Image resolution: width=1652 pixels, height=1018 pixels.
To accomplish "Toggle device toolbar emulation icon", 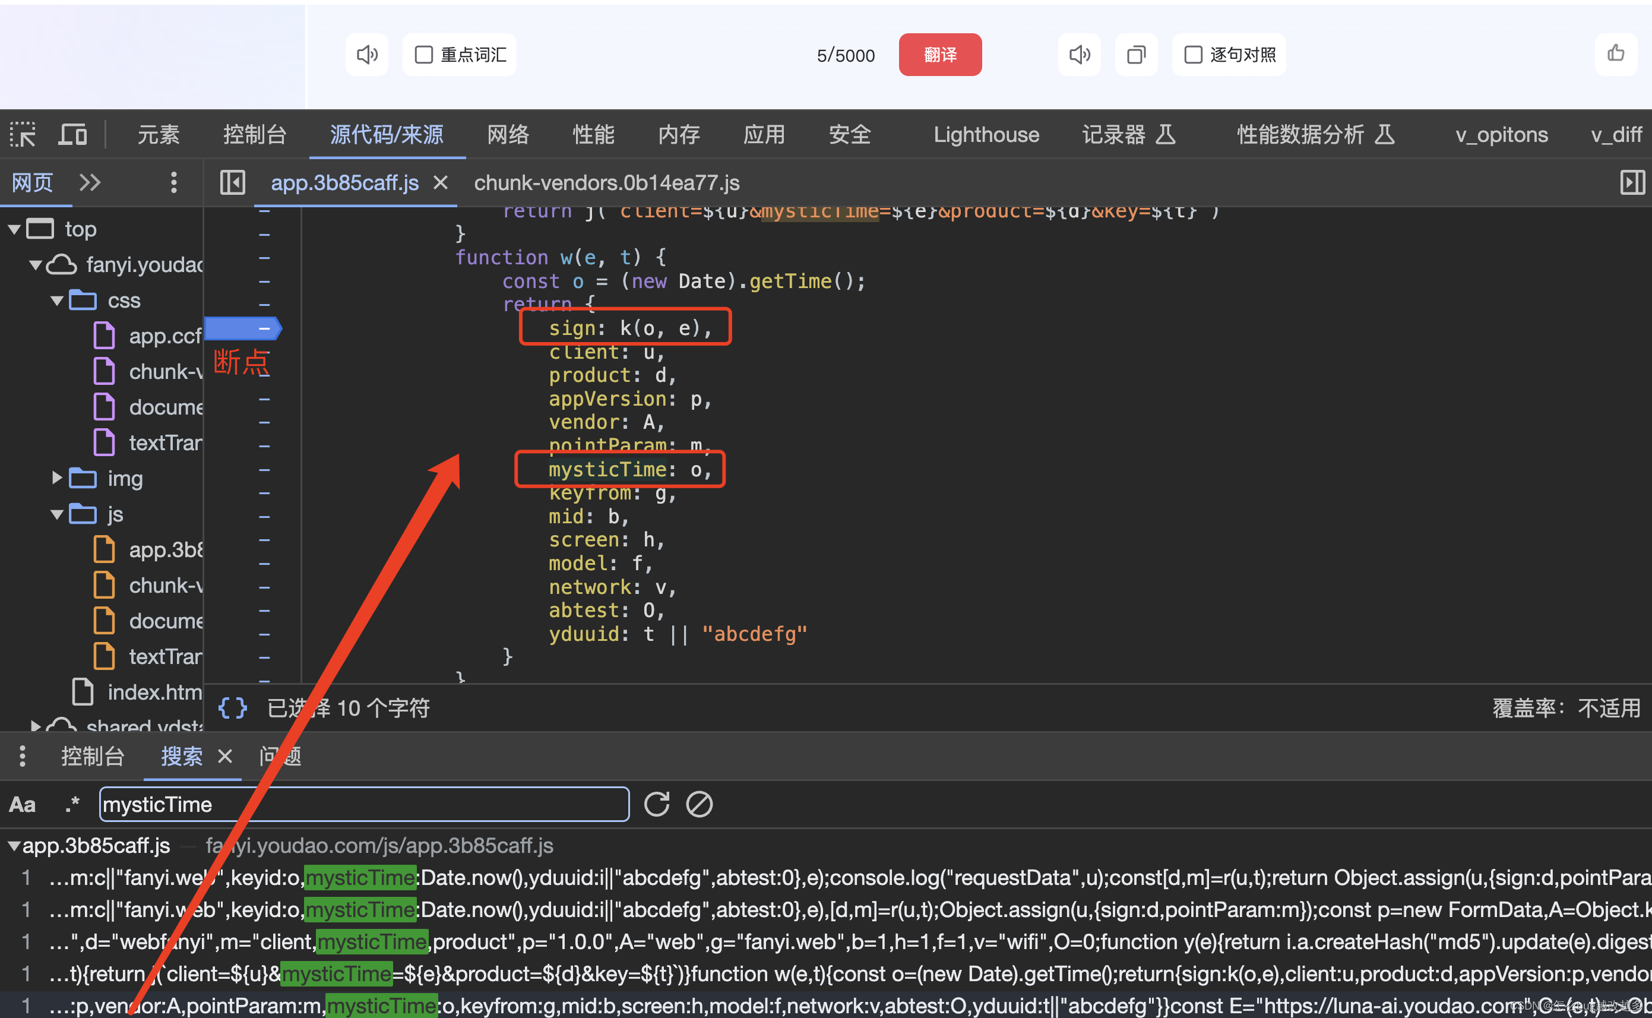I will 72,135.
